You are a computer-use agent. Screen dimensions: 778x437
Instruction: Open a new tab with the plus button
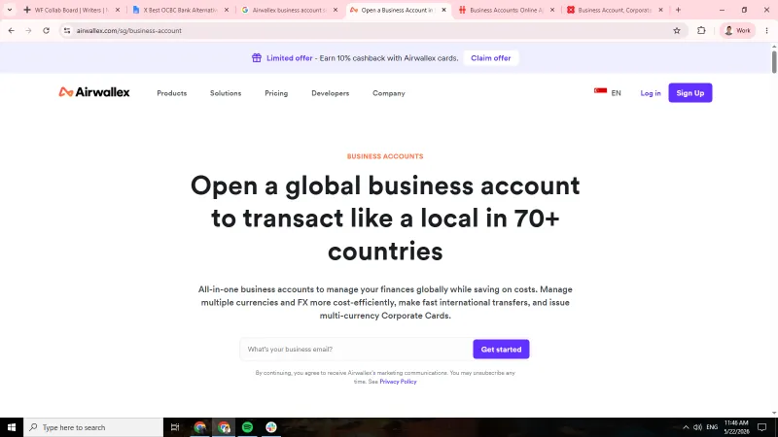[x=678, y=10]
